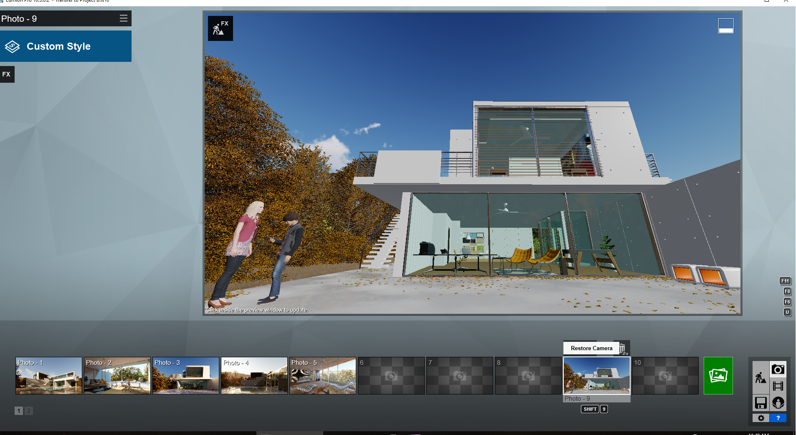Image resolution: width=796 pixels, height=435 pixels.
Task: Open the Photo - 9 hamburger menu
Action: (x=123, y=18)
